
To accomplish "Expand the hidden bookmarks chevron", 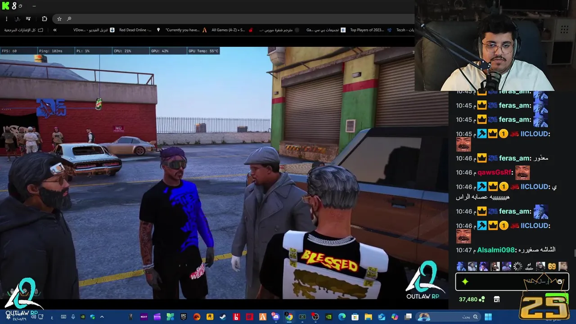I will tap(55, 30).
